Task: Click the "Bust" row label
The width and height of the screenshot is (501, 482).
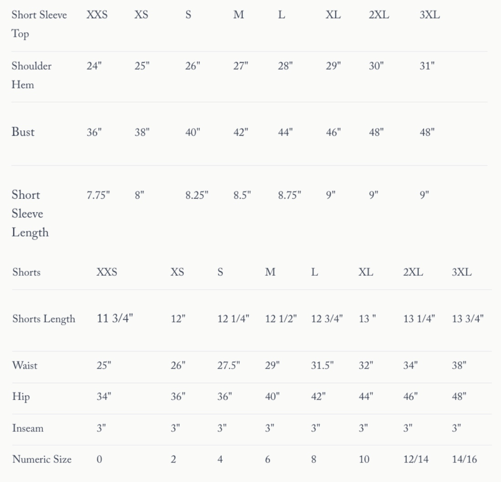Action: [x=23, y=133]
